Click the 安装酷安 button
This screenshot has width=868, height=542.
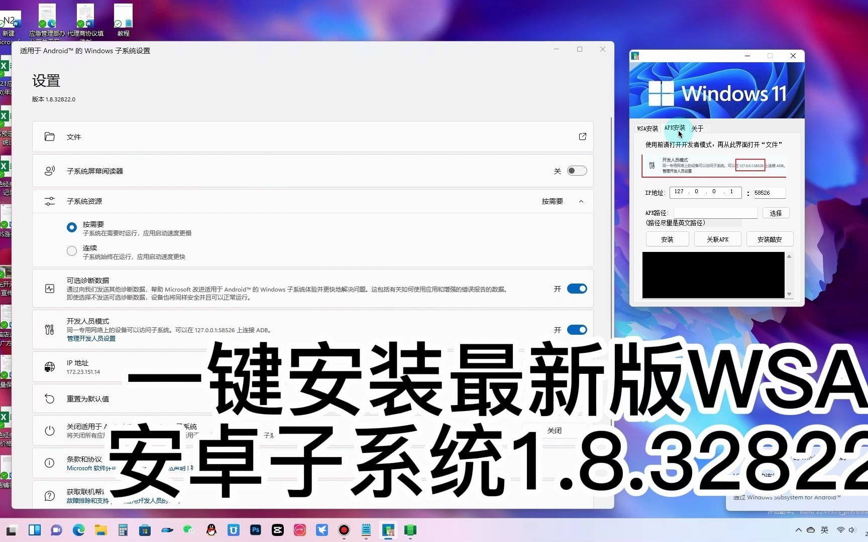tap(770, 239)
